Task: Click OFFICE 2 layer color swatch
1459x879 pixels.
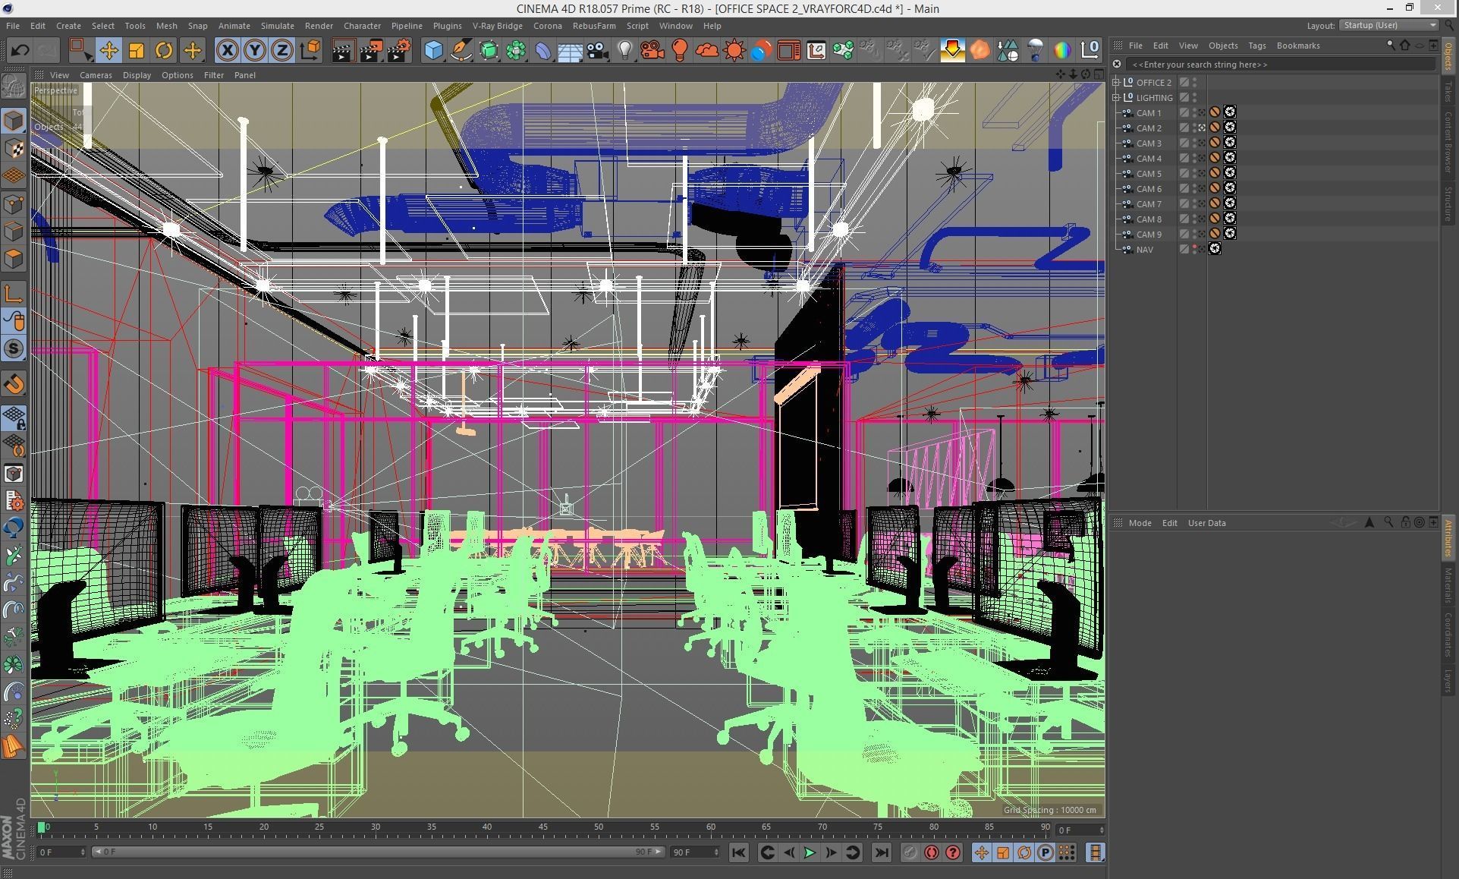Action: (x=1184, y=82)
